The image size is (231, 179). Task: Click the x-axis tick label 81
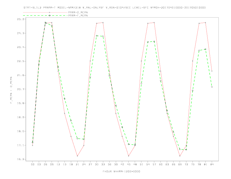pos(206,164)
